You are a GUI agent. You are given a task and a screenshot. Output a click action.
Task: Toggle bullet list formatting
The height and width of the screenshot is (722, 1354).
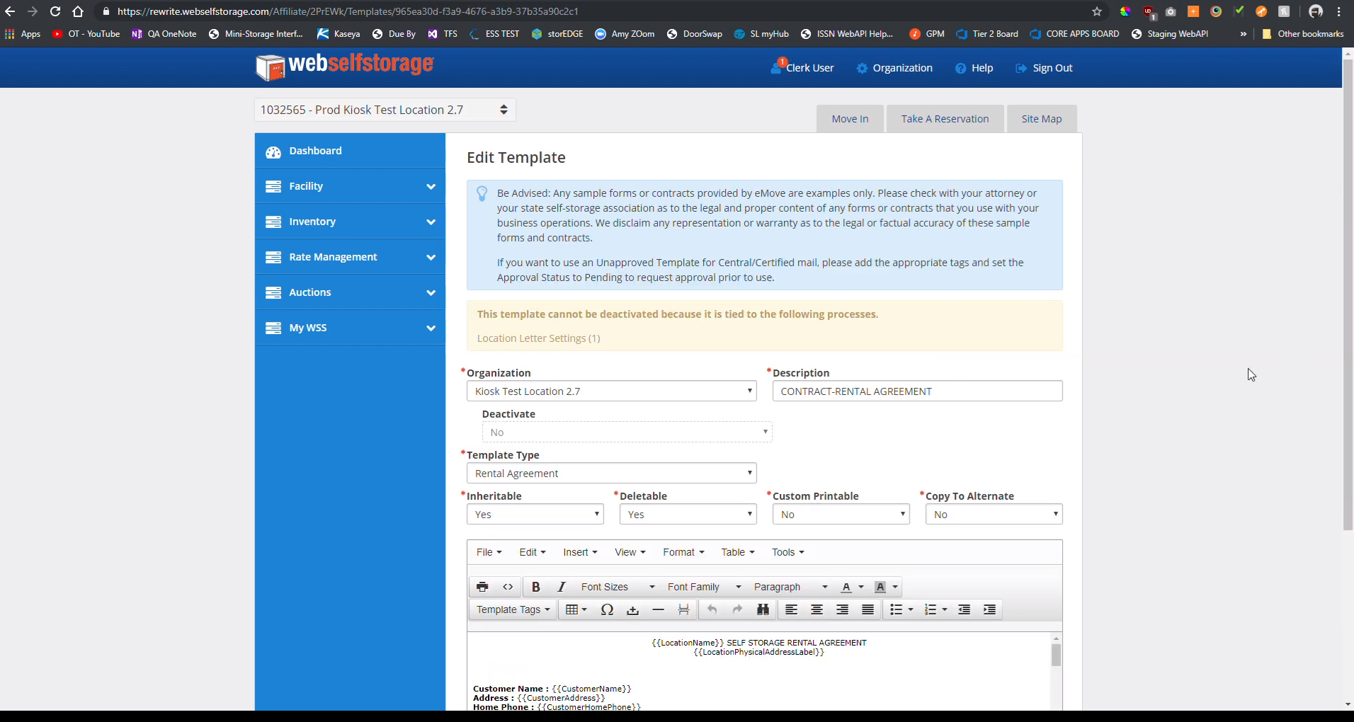[x=896, y=609]
